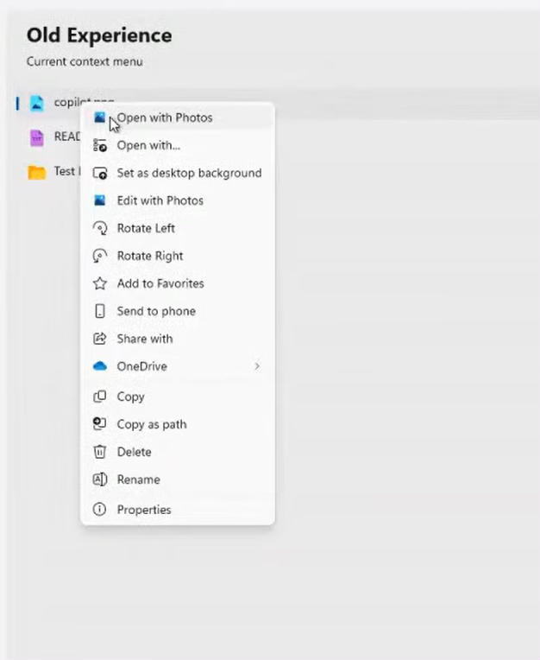Select the copilot image file icon
This screenshot has width=540, height=660.
[x=36, y=103]
